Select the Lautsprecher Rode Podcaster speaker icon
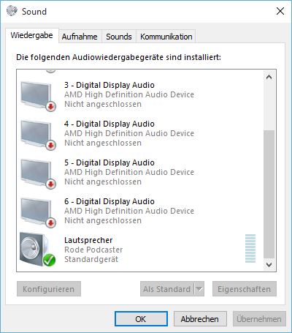The height and width of the screenshot is (333, 292). 37,250
